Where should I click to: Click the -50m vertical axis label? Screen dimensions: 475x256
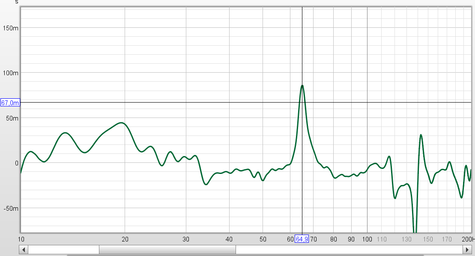(x=11, y=208)
